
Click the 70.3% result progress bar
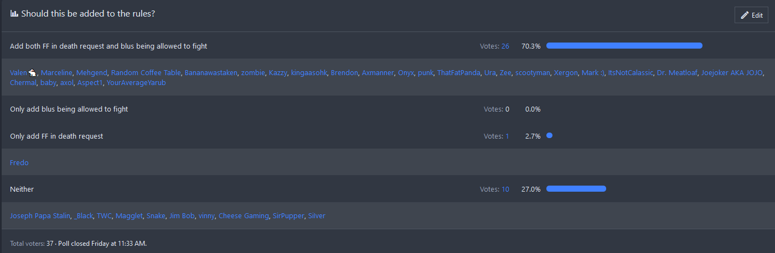pos(624,46)
